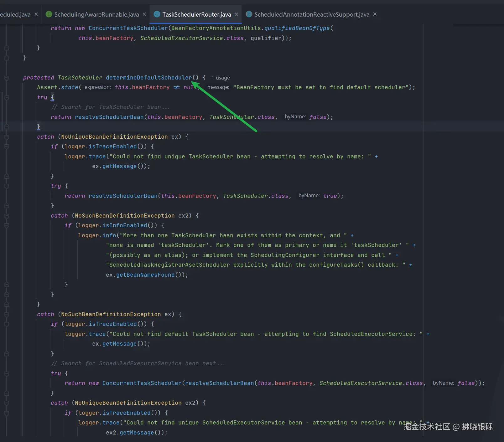This screenshot has height=442, width=504.
Task: Click the "(possibly as an alias)" string line
Action: [249, 255]
